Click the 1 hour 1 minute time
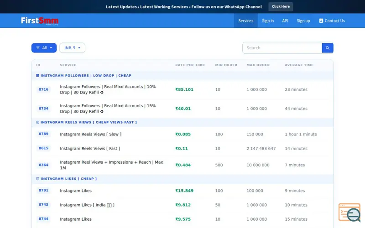Viewport: 365px width, 228px height. click(x=301, y=134)
